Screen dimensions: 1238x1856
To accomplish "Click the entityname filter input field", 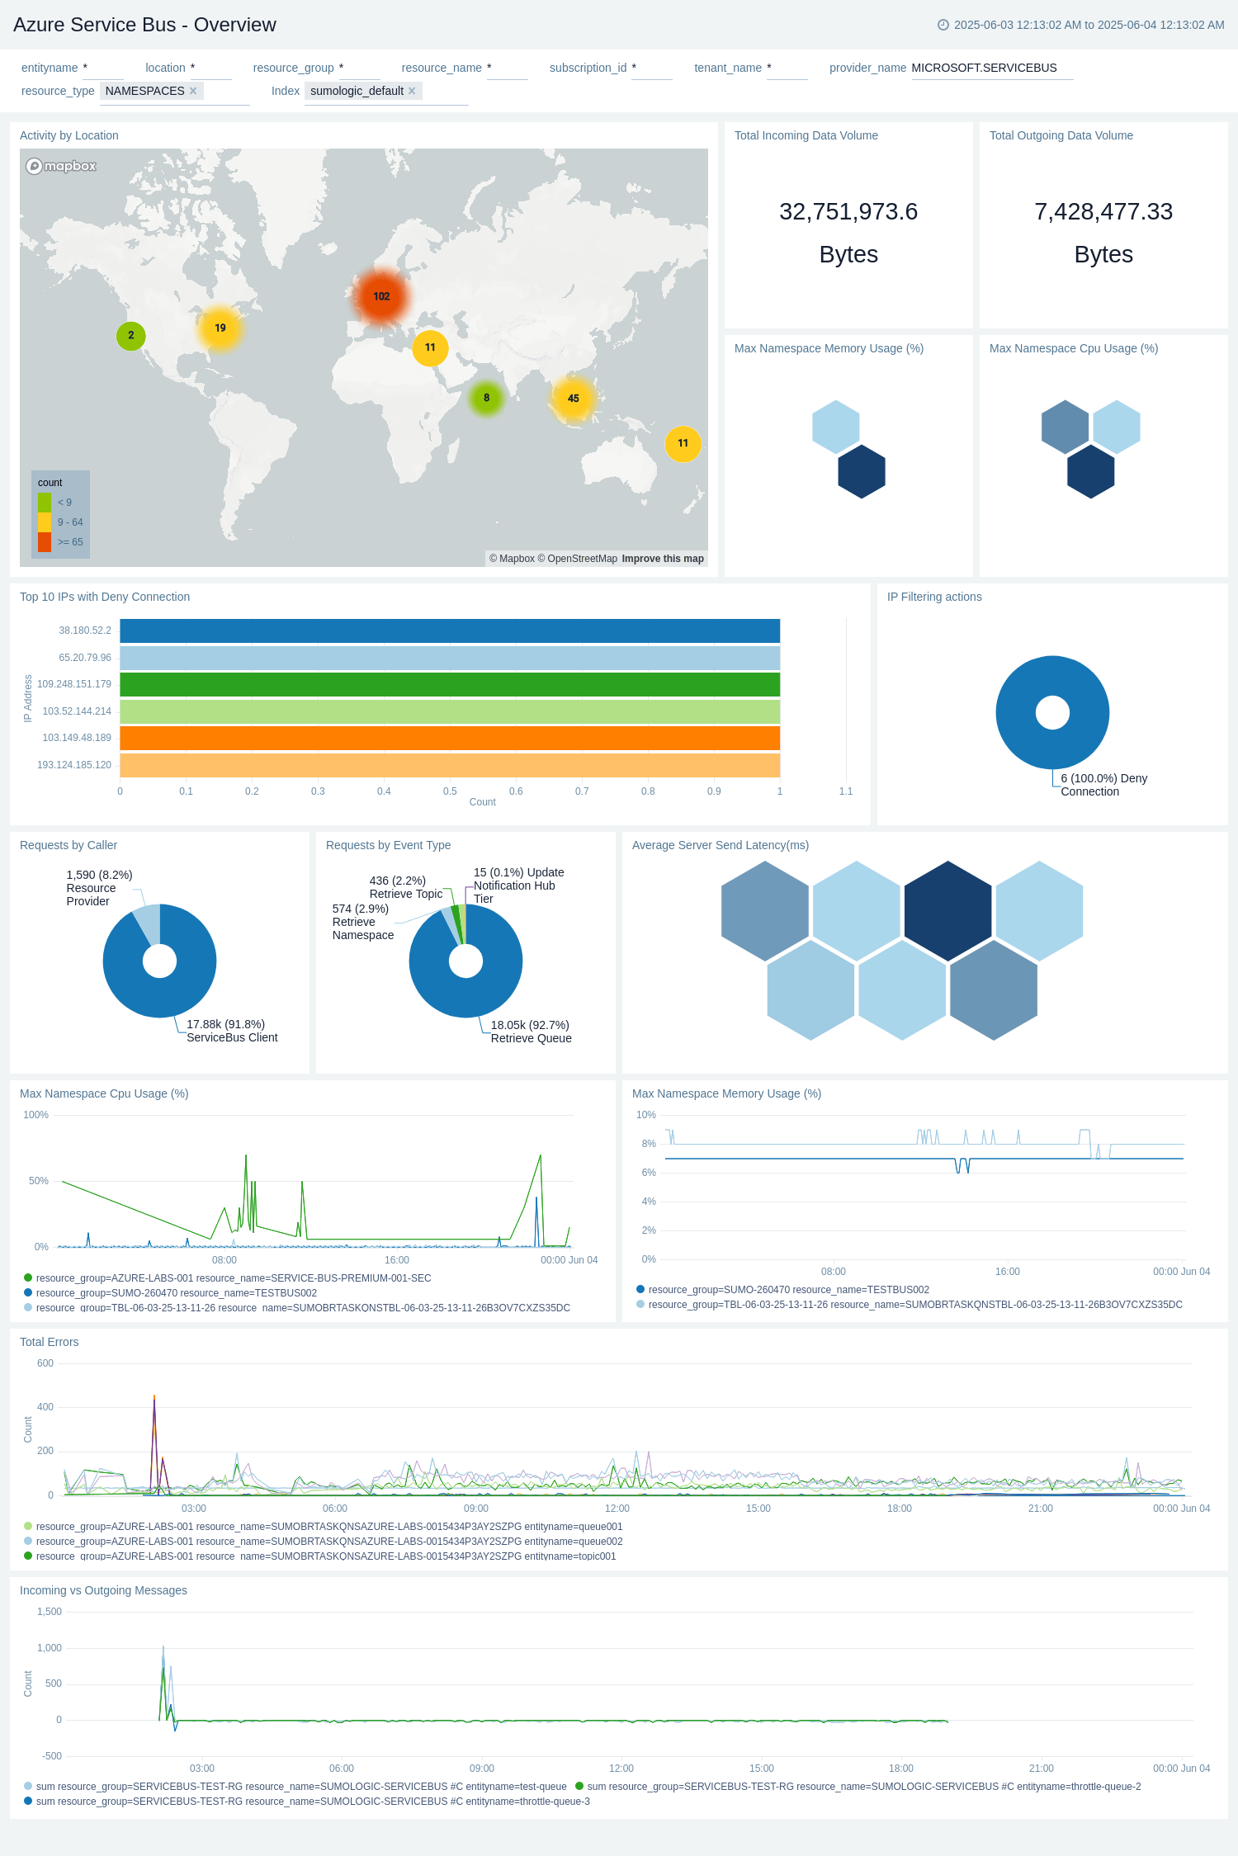I will click(102, 68).
